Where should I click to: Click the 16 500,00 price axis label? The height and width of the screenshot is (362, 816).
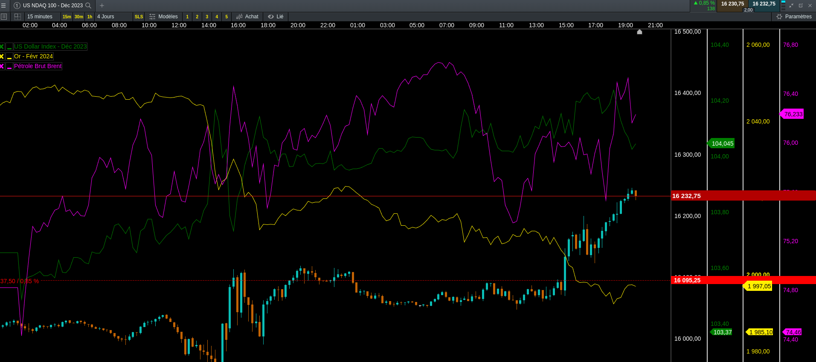click(x=688, y=32)
